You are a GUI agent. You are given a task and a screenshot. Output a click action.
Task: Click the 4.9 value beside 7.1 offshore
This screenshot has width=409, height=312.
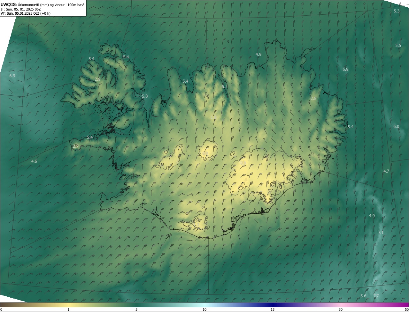click(372, 216)
